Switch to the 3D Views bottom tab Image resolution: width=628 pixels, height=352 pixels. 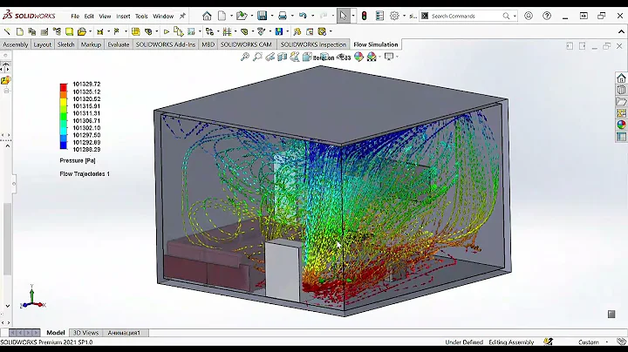85,333
